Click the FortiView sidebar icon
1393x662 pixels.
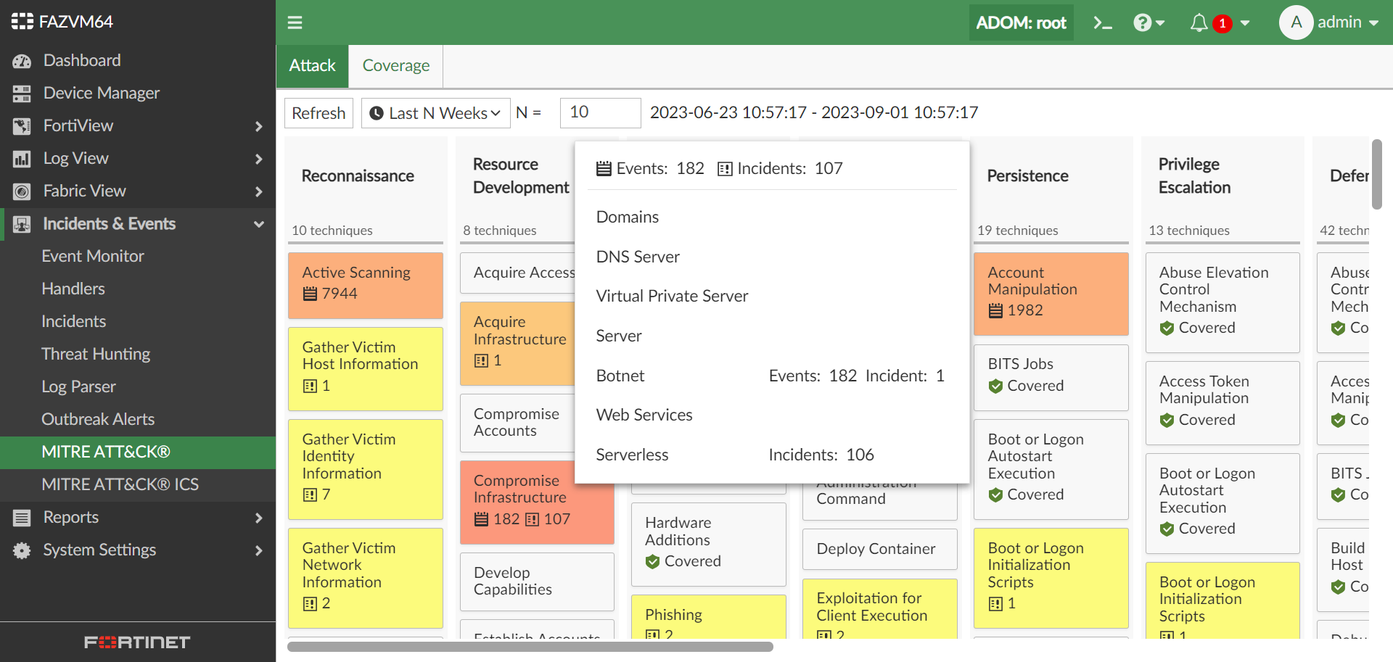(x=22, y=126)
